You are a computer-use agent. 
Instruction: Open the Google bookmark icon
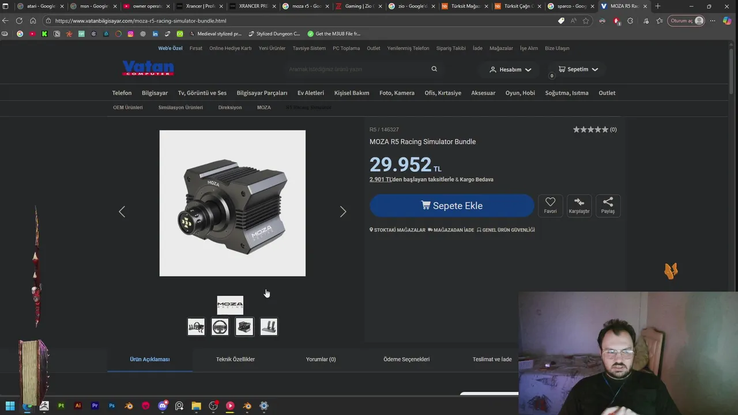20,34
